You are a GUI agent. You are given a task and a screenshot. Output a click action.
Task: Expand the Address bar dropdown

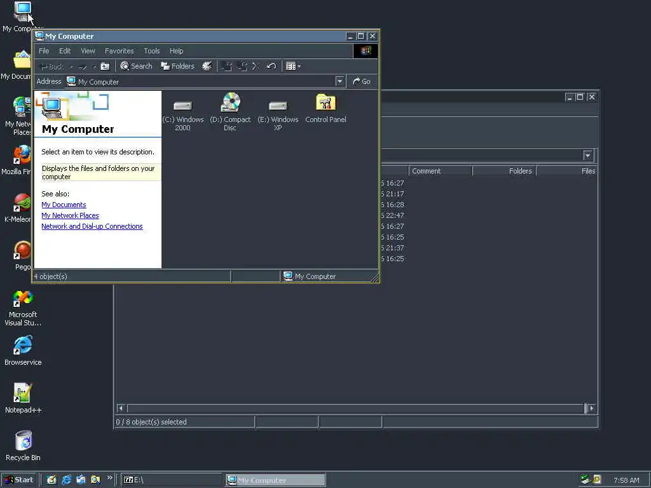click(x=339, y=81)
